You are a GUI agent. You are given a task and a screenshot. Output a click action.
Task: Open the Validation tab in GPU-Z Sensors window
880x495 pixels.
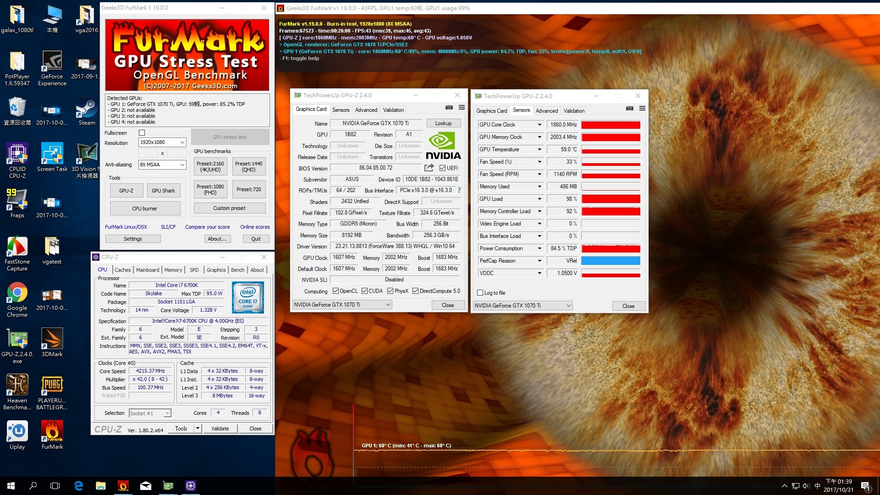(x=574, y=111)
